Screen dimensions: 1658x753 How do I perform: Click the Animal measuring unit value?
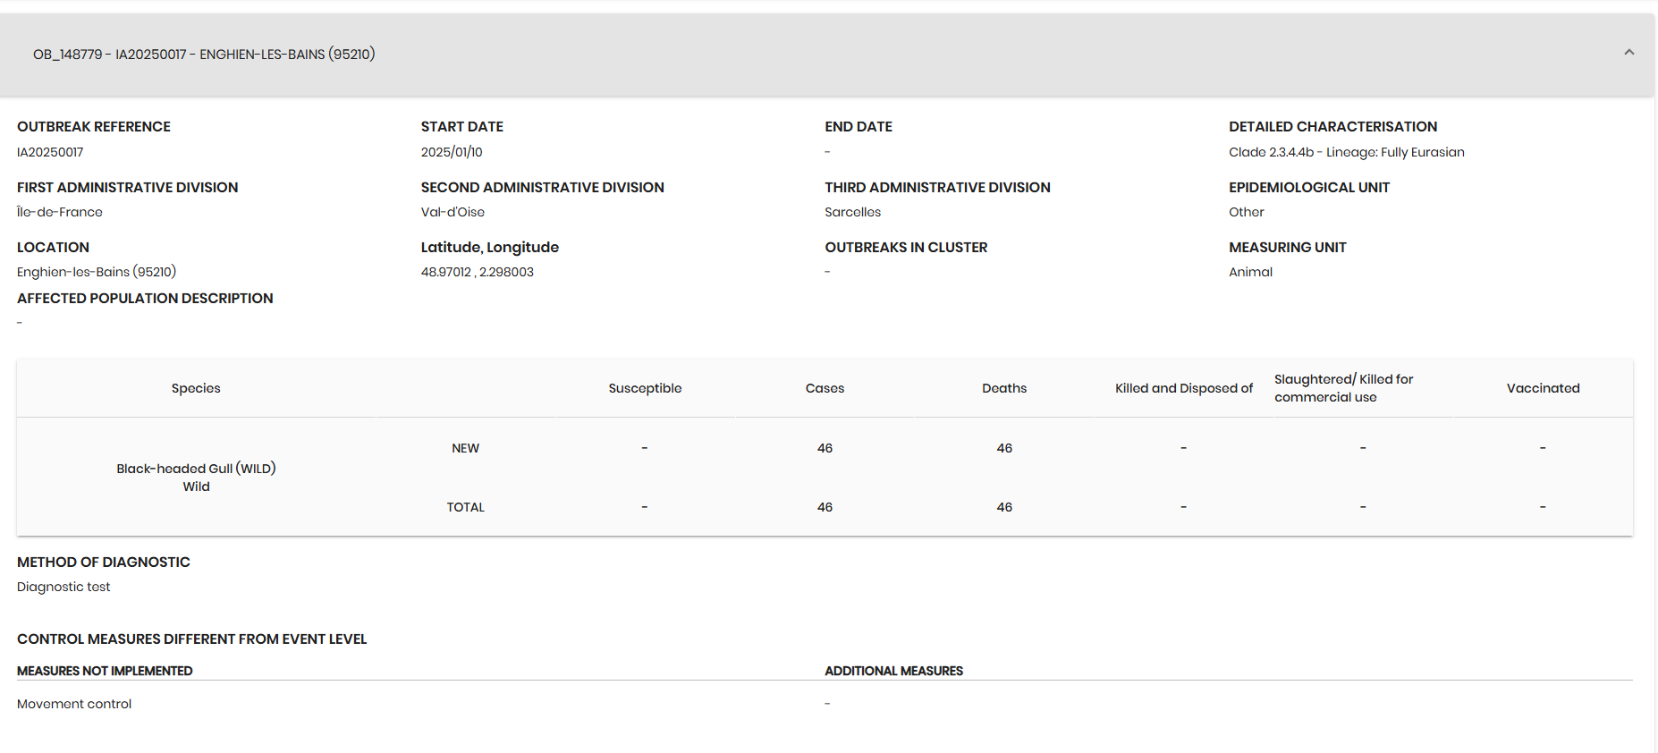tap(1250, 272)
